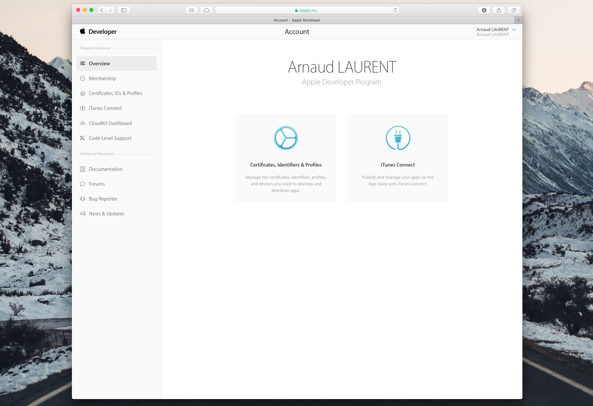593x406 pixels.
Task: Reload the page with refresh icon
Action: click(x=395, y=10)
